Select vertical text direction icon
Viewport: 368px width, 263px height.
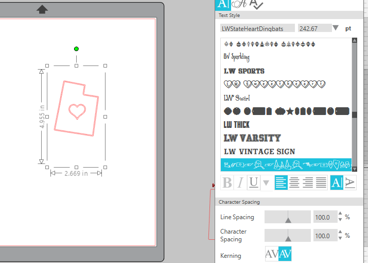pos(350,183)
